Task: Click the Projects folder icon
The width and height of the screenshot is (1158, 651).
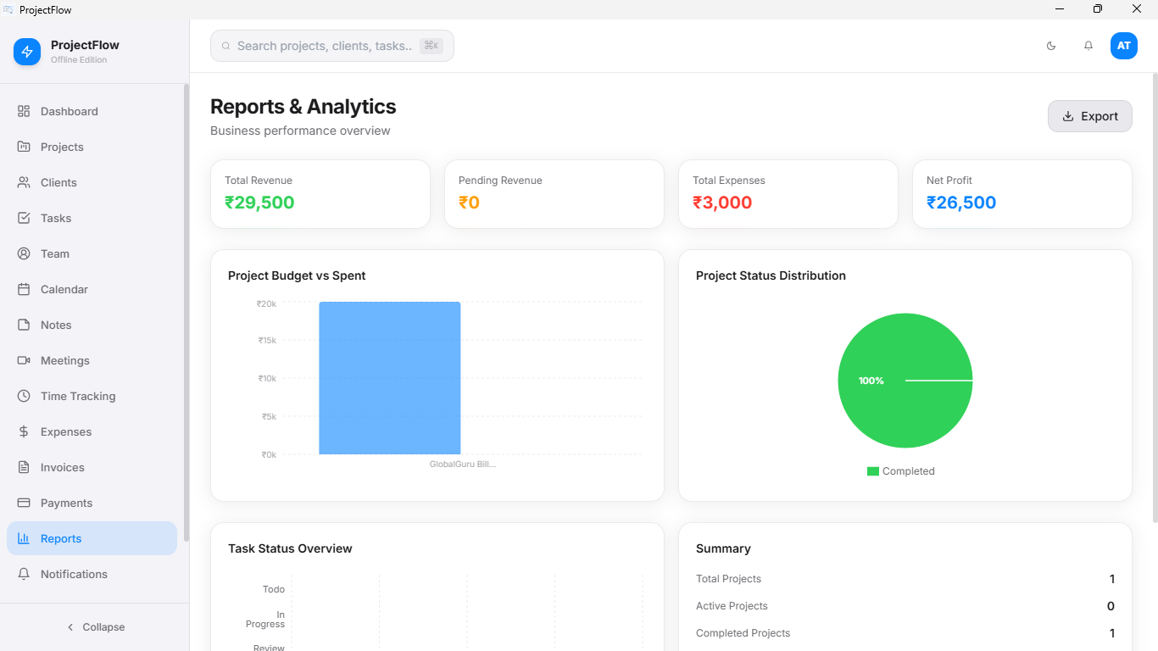Action: [x=24, y=147]
